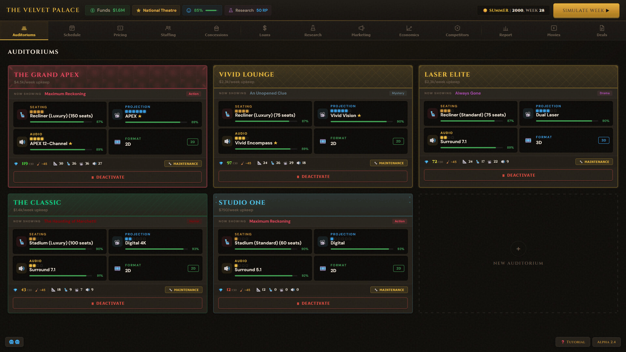Expand the Studio One seating upgrade card
The height and width of the screenshot is (352, 626).
click(265, 242)
